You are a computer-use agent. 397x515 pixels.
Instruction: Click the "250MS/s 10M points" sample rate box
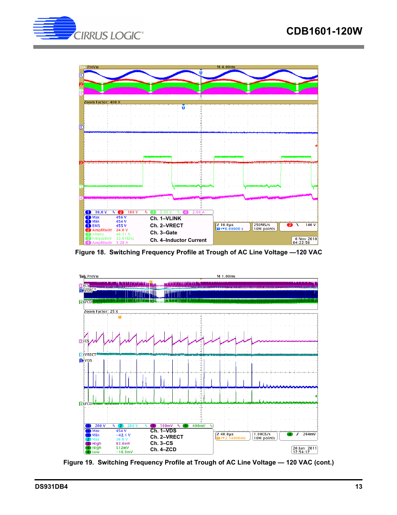pos(264,227)
